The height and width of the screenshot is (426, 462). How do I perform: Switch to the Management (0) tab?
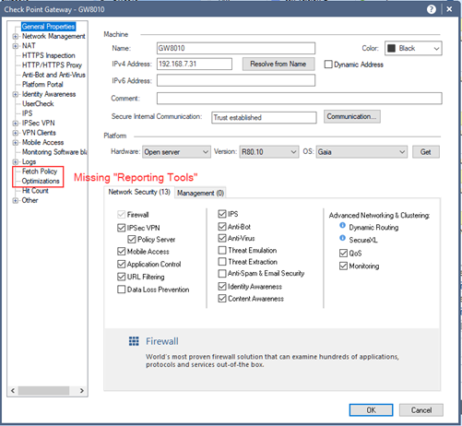coord(200,193)
